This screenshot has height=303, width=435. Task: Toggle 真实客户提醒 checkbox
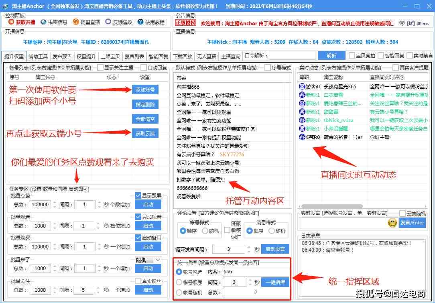[396, 67]
